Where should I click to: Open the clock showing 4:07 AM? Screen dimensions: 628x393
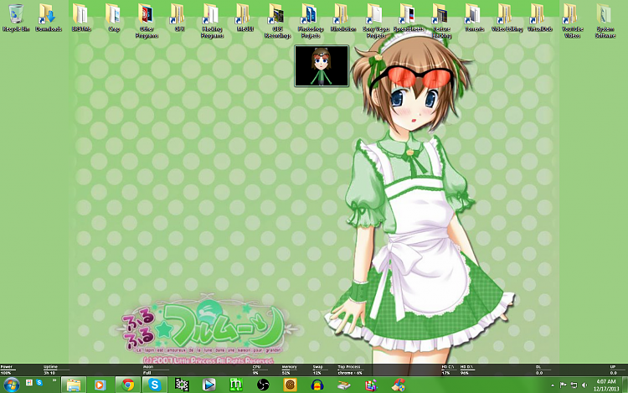pos(606,385)
